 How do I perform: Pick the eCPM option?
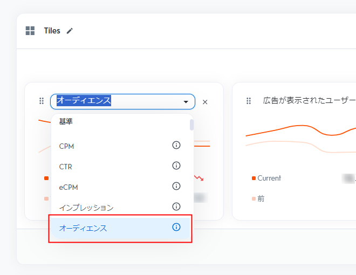click(x=67, y=187)
